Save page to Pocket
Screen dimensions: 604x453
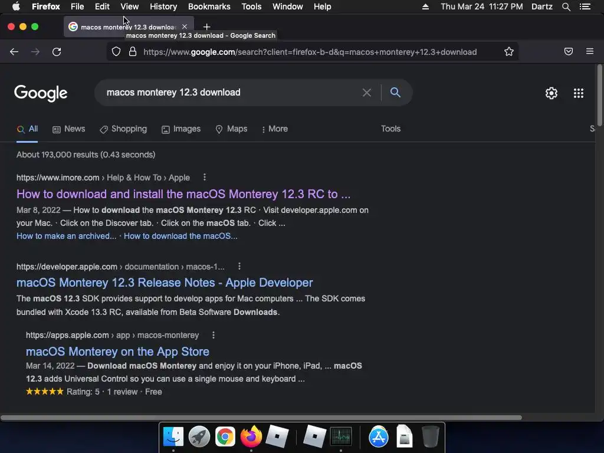tap(568, 52)
